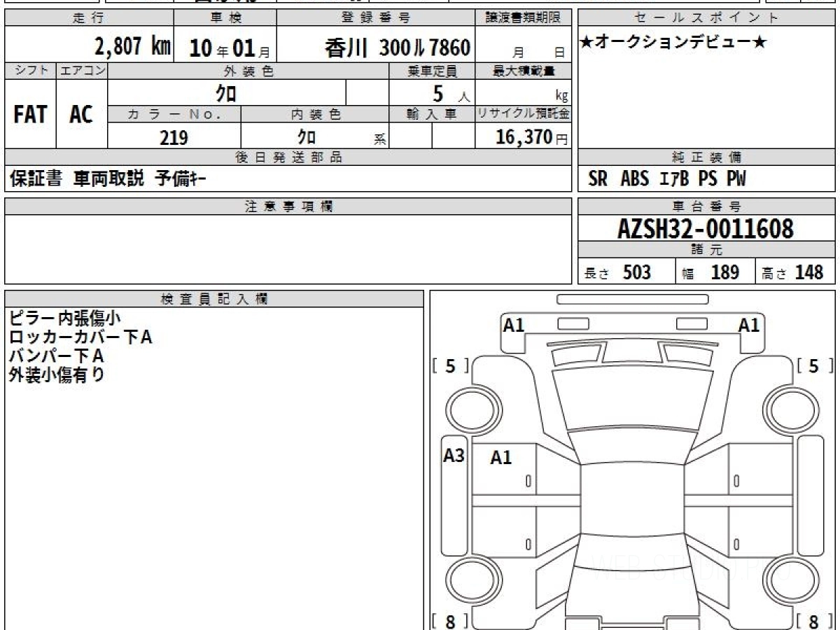Select registration number 香川 300ル7860
Image resolution: width=840 pixels, height=630 pixels.
click(x=397, y=48)
